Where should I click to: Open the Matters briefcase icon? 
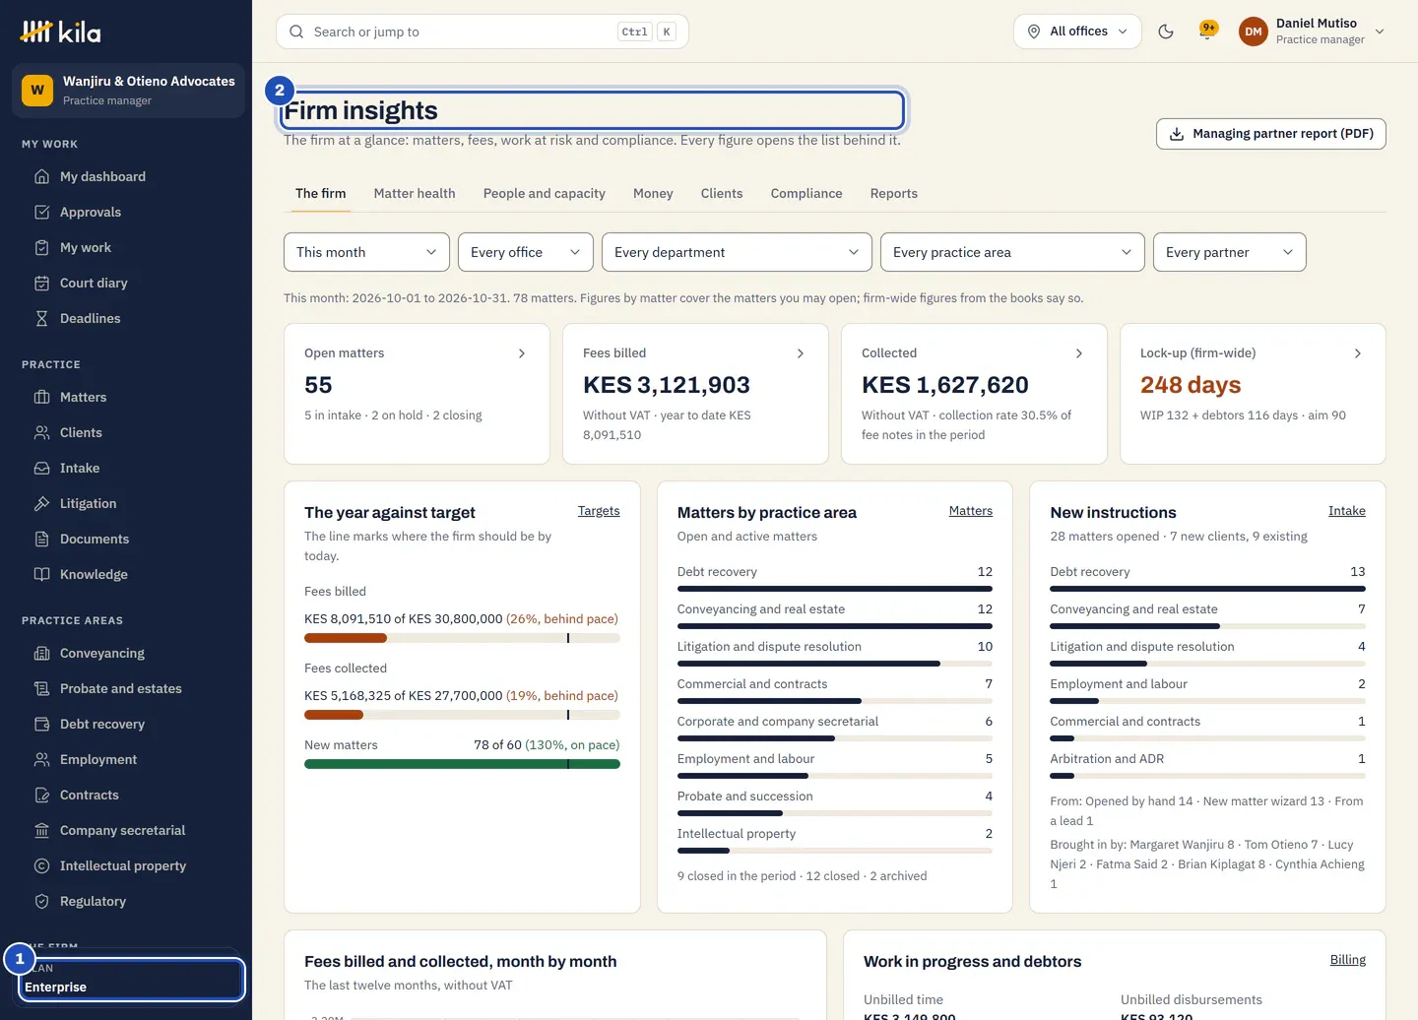click(41, 397)
